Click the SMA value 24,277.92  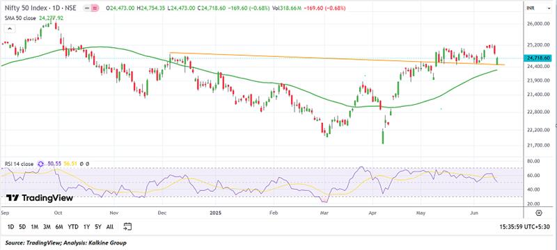[x=51, y=18]
